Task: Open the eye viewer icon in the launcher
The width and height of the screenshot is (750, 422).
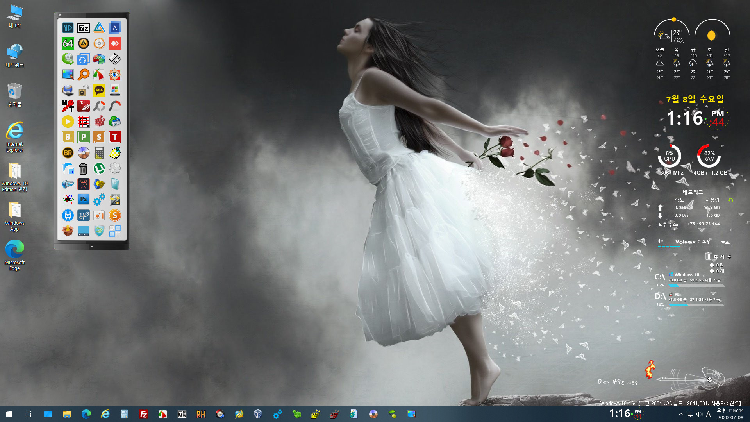Action: tap(114, 75)
